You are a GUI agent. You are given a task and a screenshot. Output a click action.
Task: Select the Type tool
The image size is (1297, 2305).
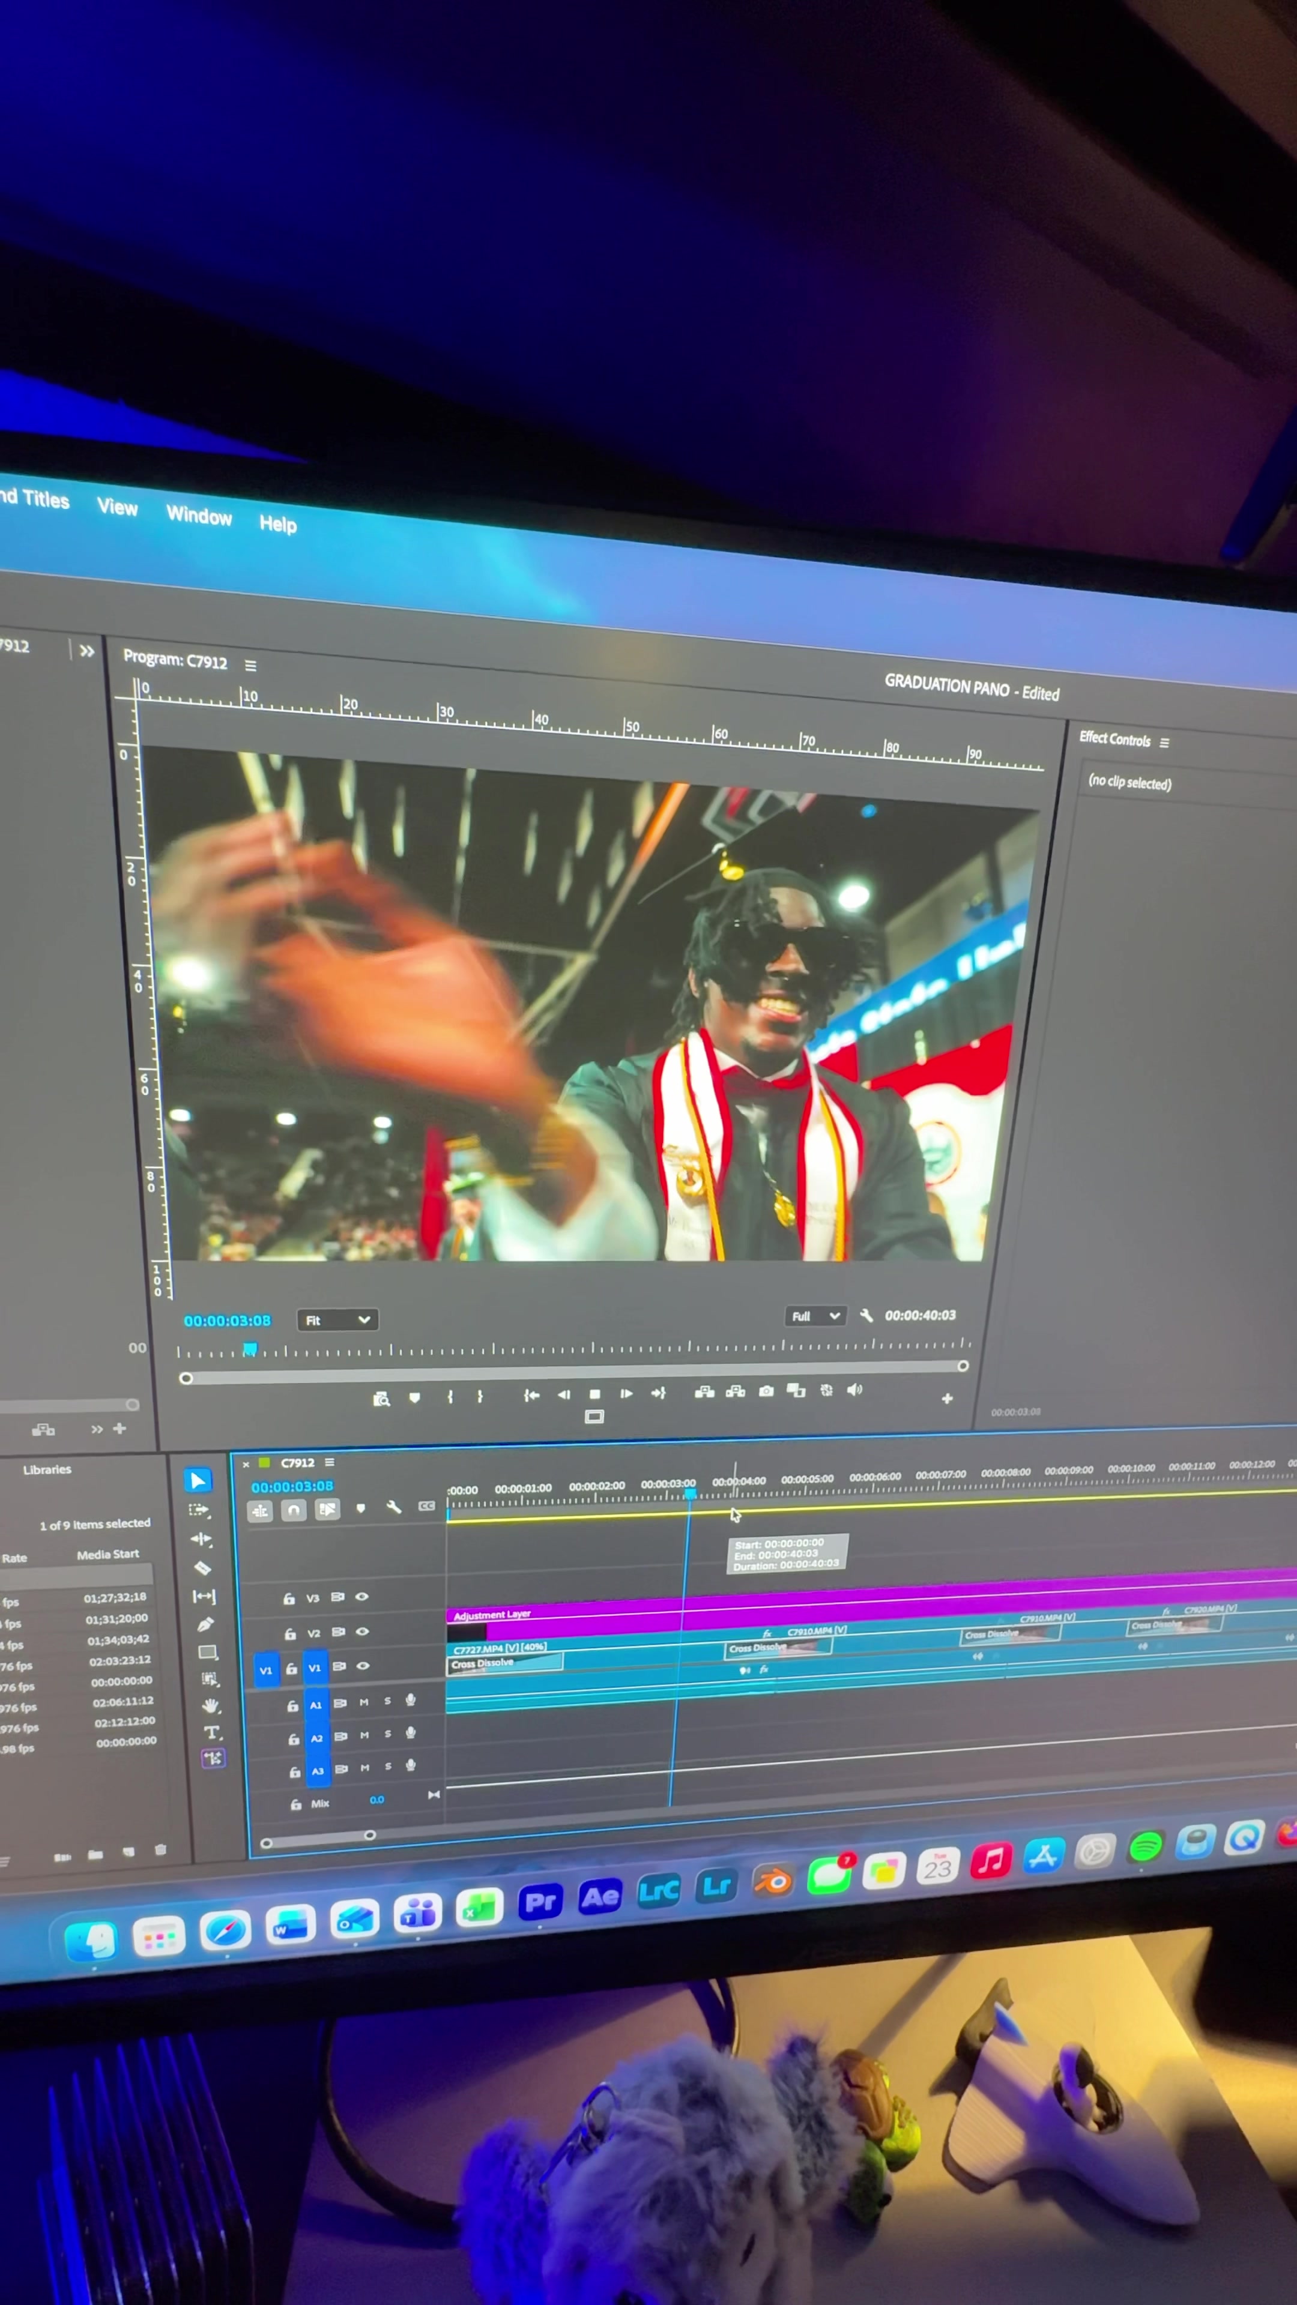point(212,1732)
